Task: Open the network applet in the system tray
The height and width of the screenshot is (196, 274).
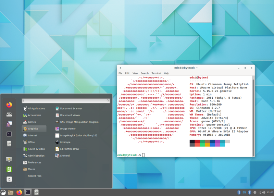Action: 260,193
